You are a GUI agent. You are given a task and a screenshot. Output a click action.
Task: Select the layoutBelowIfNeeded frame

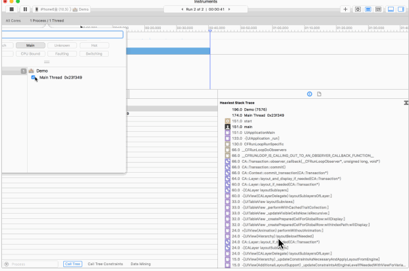coord(277,236)
